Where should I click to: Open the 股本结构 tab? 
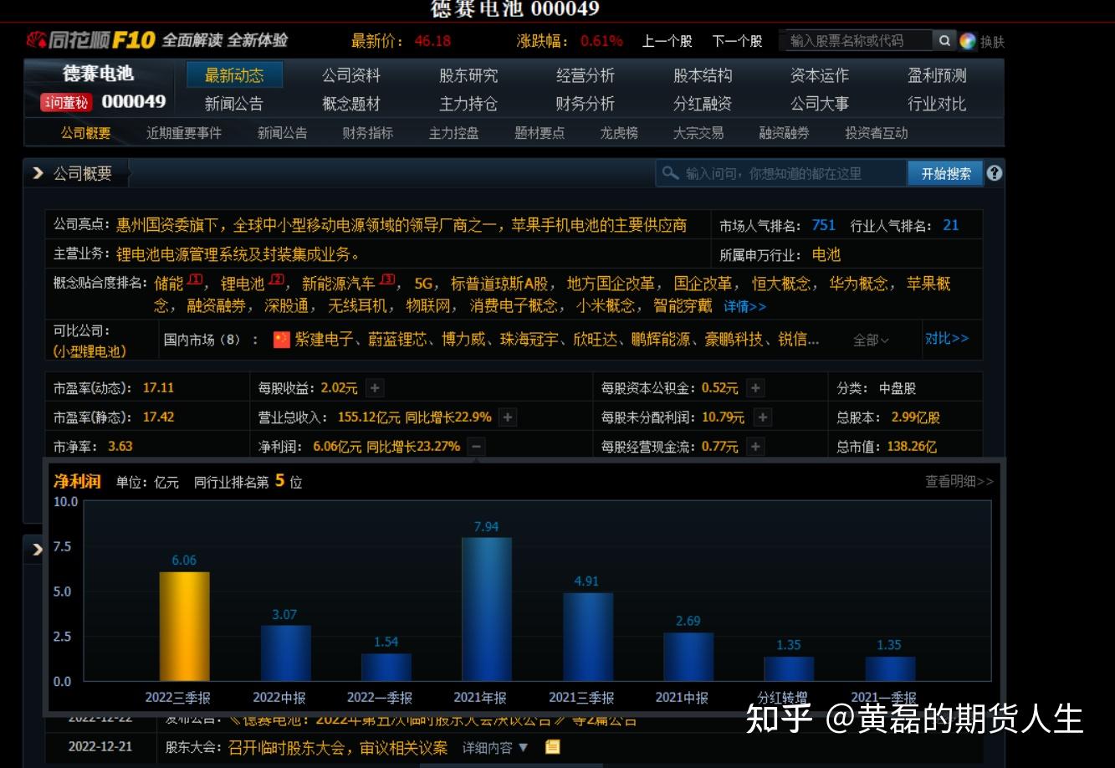(703, 75)
